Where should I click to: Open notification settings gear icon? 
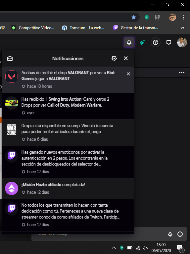coord(114,58)
